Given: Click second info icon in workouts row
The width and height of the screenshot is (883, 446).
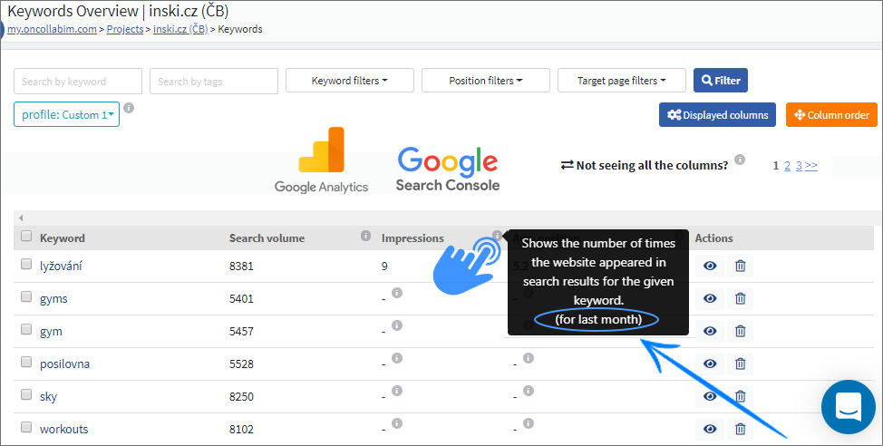Looking at the screenshot, I should pyautogui.click(x=529, y=423).
